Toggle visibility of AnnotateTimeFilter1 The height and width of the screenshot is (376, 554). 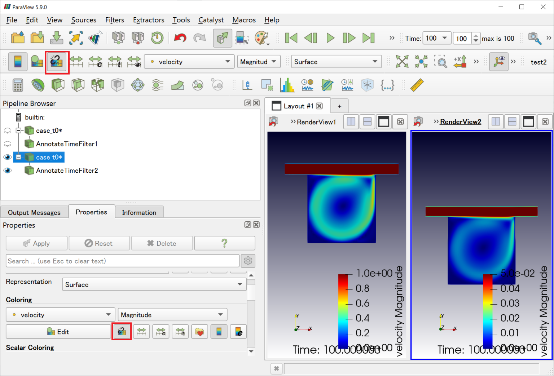(x=7, y=144)
